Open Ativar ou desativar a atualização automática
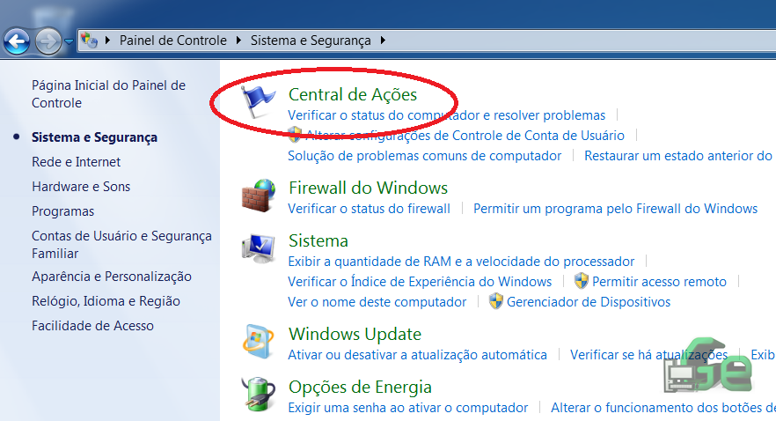This screenshot has height=421, width=776. (x=417, y=355)
